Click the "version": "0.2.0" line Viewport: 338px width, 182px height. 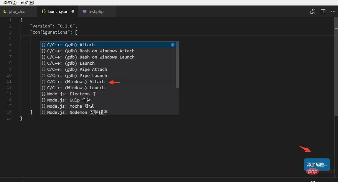(x=53, y=26)
